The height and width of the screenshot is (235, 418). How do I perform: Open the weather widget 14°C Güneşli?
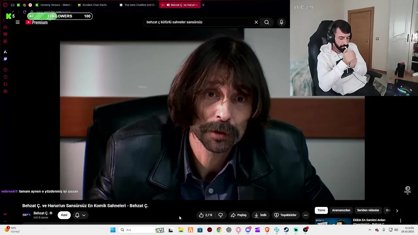[x=12, y=230]
